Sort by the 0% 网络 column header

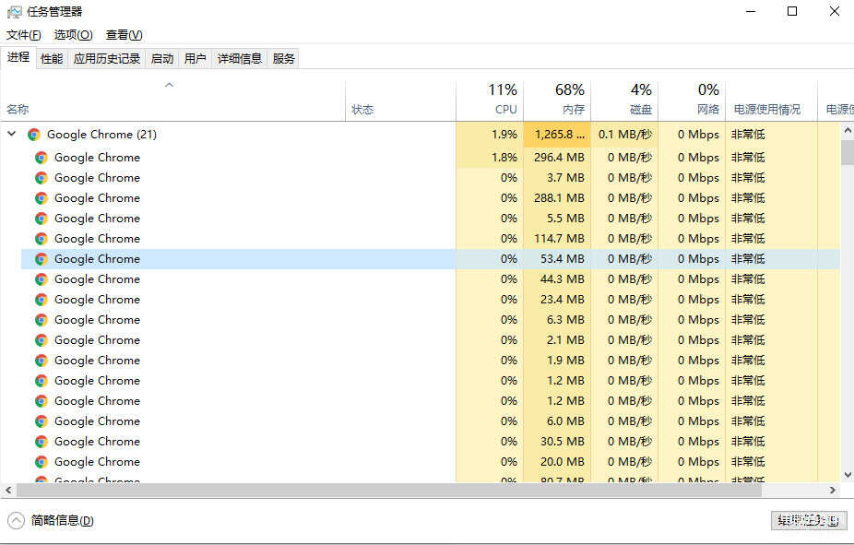693,101
